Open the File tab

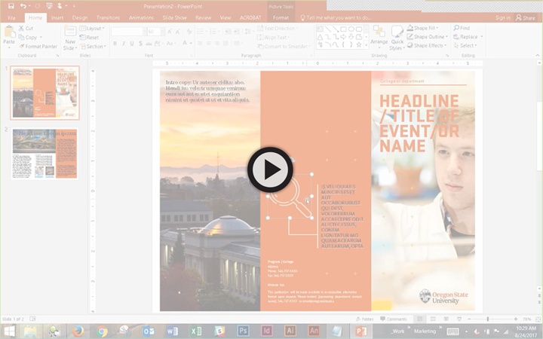(11, 17)
